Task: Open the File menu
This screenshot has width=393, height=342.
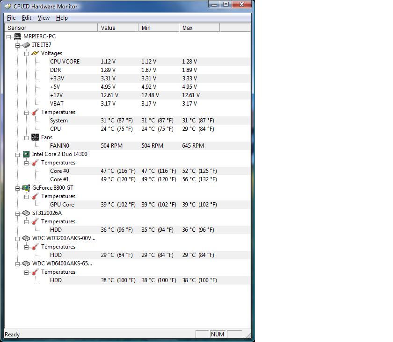Action: pyautogui.click(x=11, y=18)
